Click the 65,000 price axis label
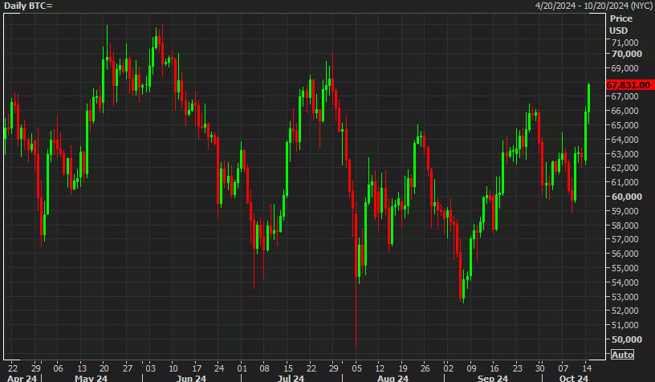This screenshot has width=655, height=382. pyautogui.click(x=625, y=125)
